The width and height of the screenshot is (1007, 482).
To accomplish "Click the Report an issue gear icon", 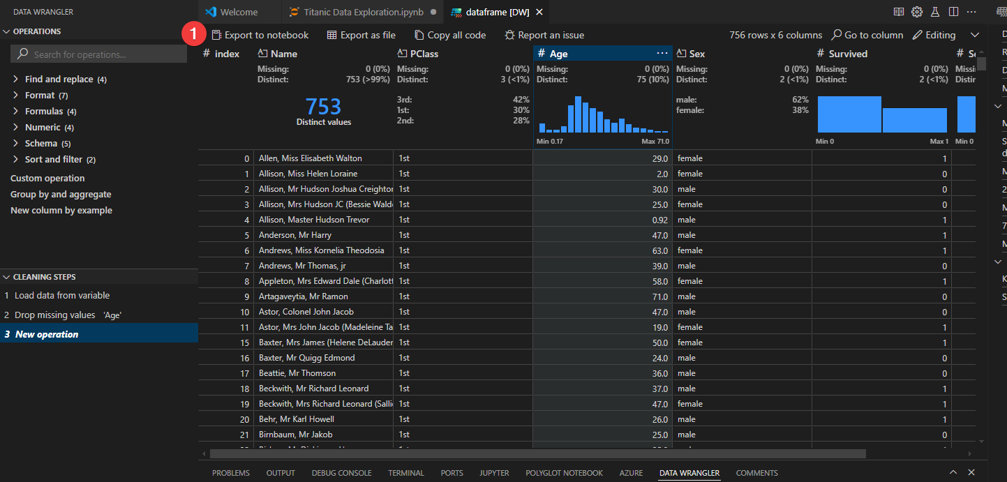I will pos(509,34).
